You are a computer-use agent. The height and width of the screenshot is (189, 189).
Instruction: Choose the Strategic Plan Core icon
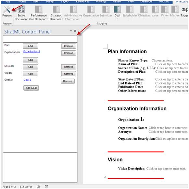(56, 9)
